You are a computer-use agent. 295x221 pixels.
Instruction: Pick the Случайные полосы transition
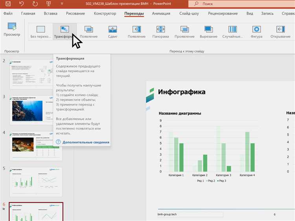232,31
